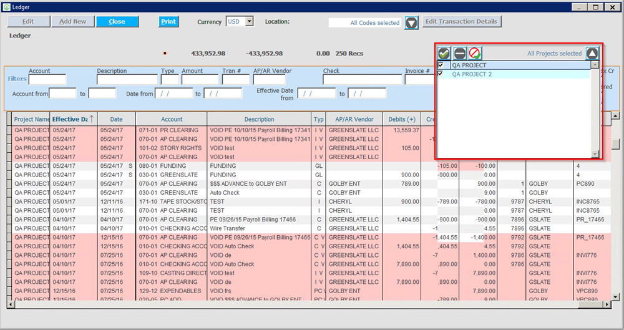Uncheck the QA PROJECT 2 checkbox
The image size is (624, 330).
click(x=441, y=74)
